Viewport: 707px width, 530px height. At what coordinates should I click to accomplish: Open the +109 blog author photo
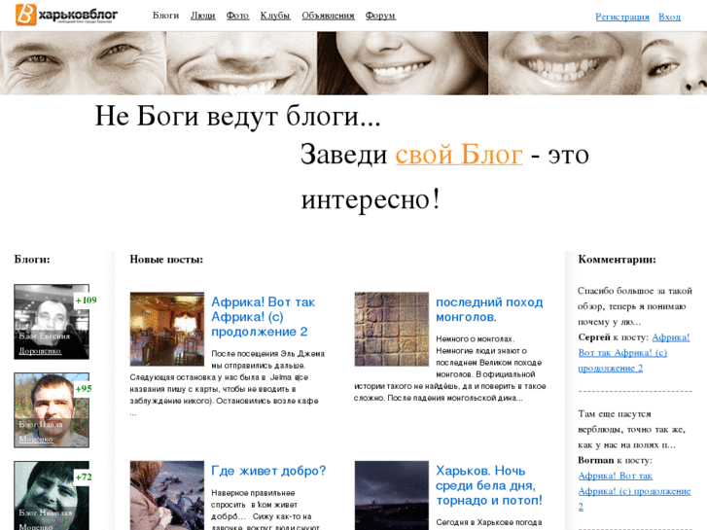click(52, 322)
